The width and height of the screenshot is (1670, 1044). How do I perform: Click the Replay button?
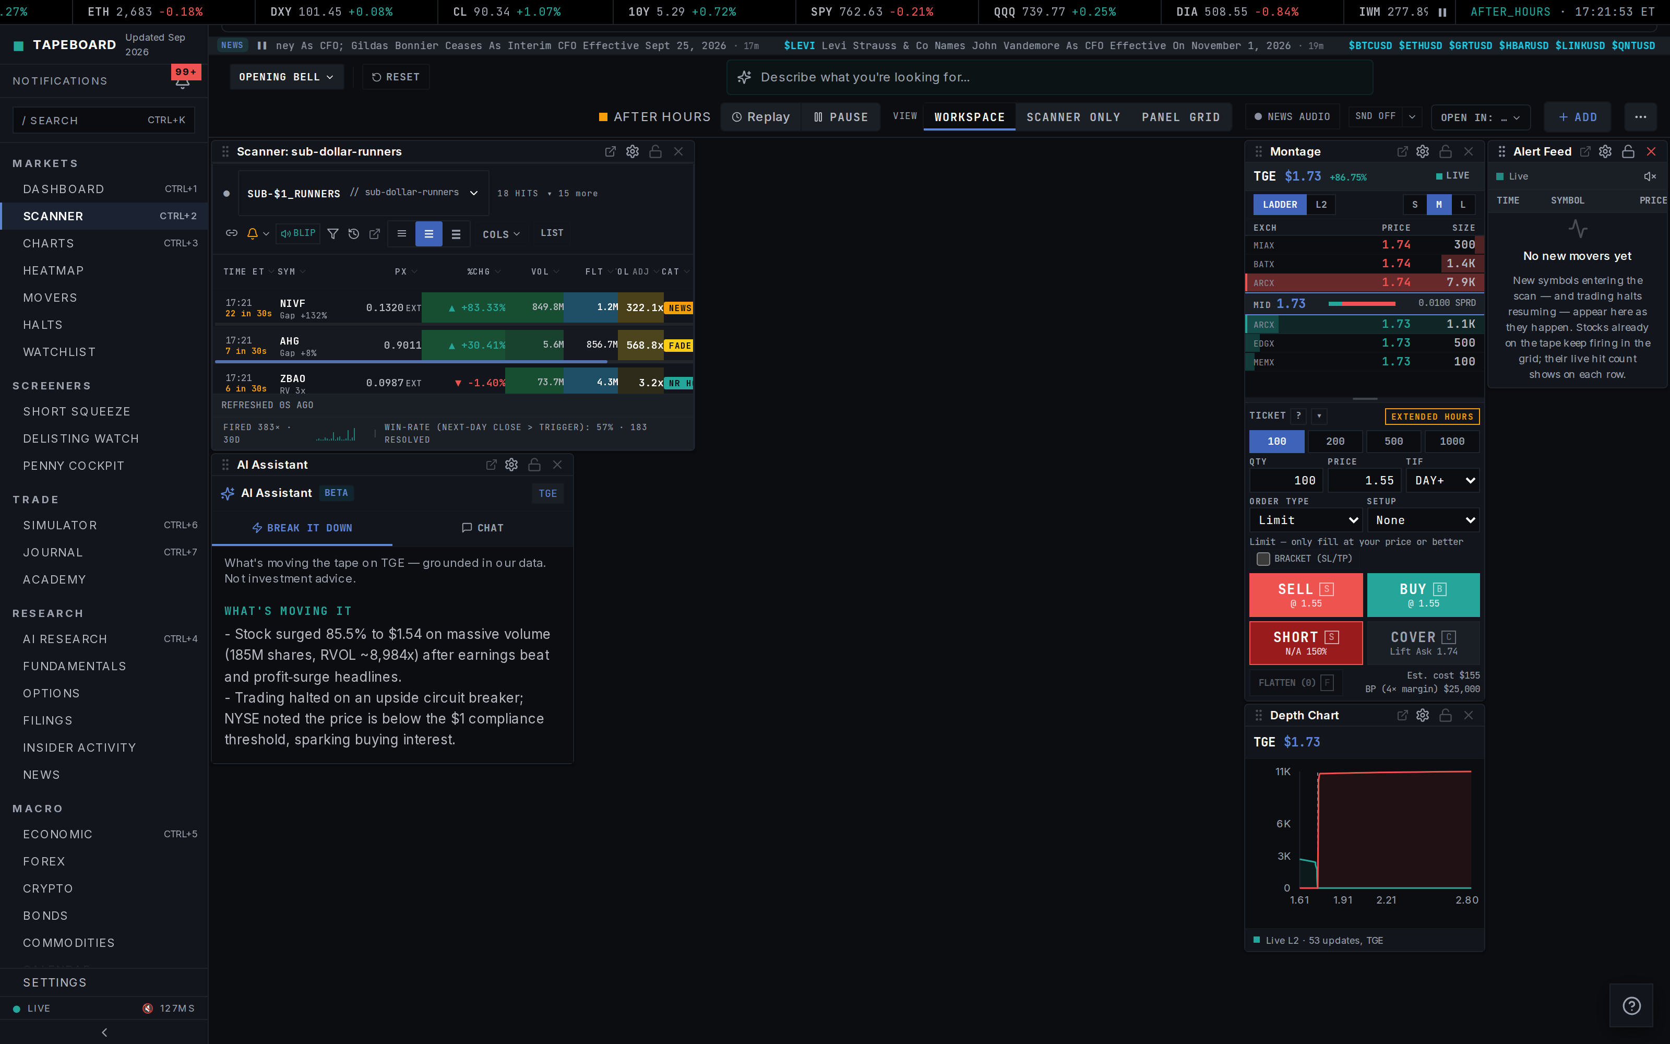point(760,117)
